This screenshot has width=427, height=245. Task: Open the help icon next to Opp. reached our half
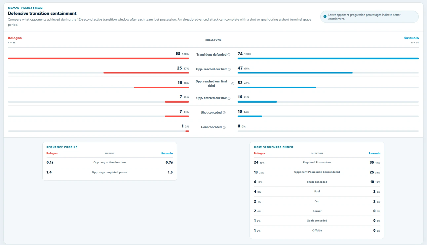229,69
